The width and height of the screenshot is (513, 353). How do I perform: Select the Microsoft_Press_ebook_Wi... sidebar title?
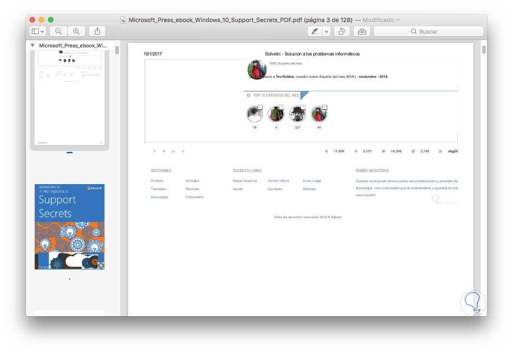click(x=73, y=46)
